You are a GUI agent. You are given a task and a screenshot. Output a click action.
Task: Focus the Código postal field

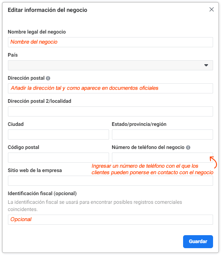coord(58,158)
